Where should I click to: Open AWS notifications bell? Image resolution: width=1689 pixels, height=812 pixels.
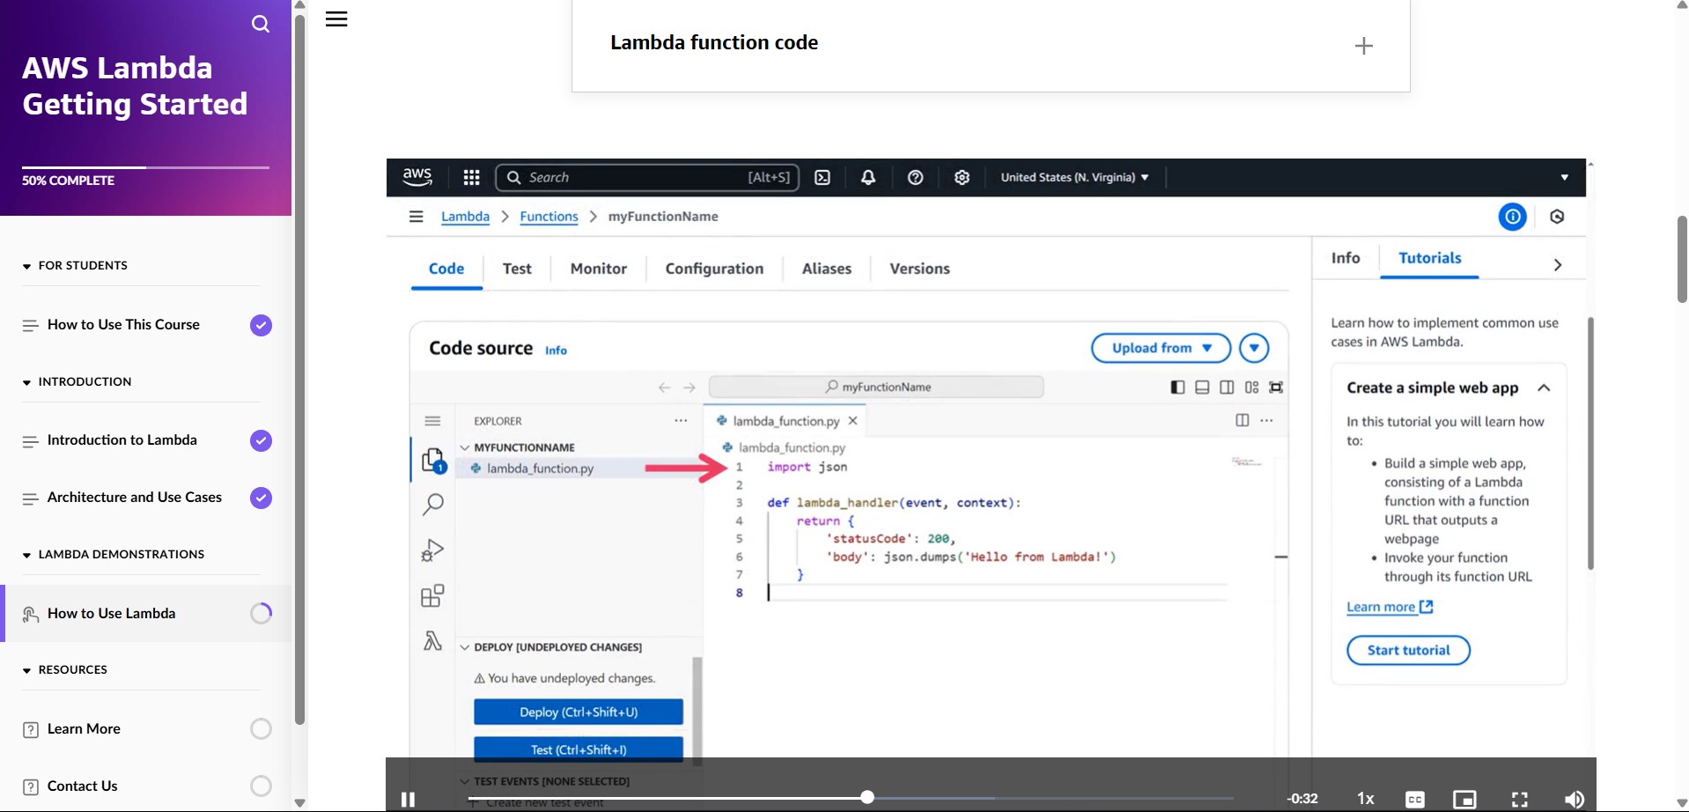pos(868,178)
